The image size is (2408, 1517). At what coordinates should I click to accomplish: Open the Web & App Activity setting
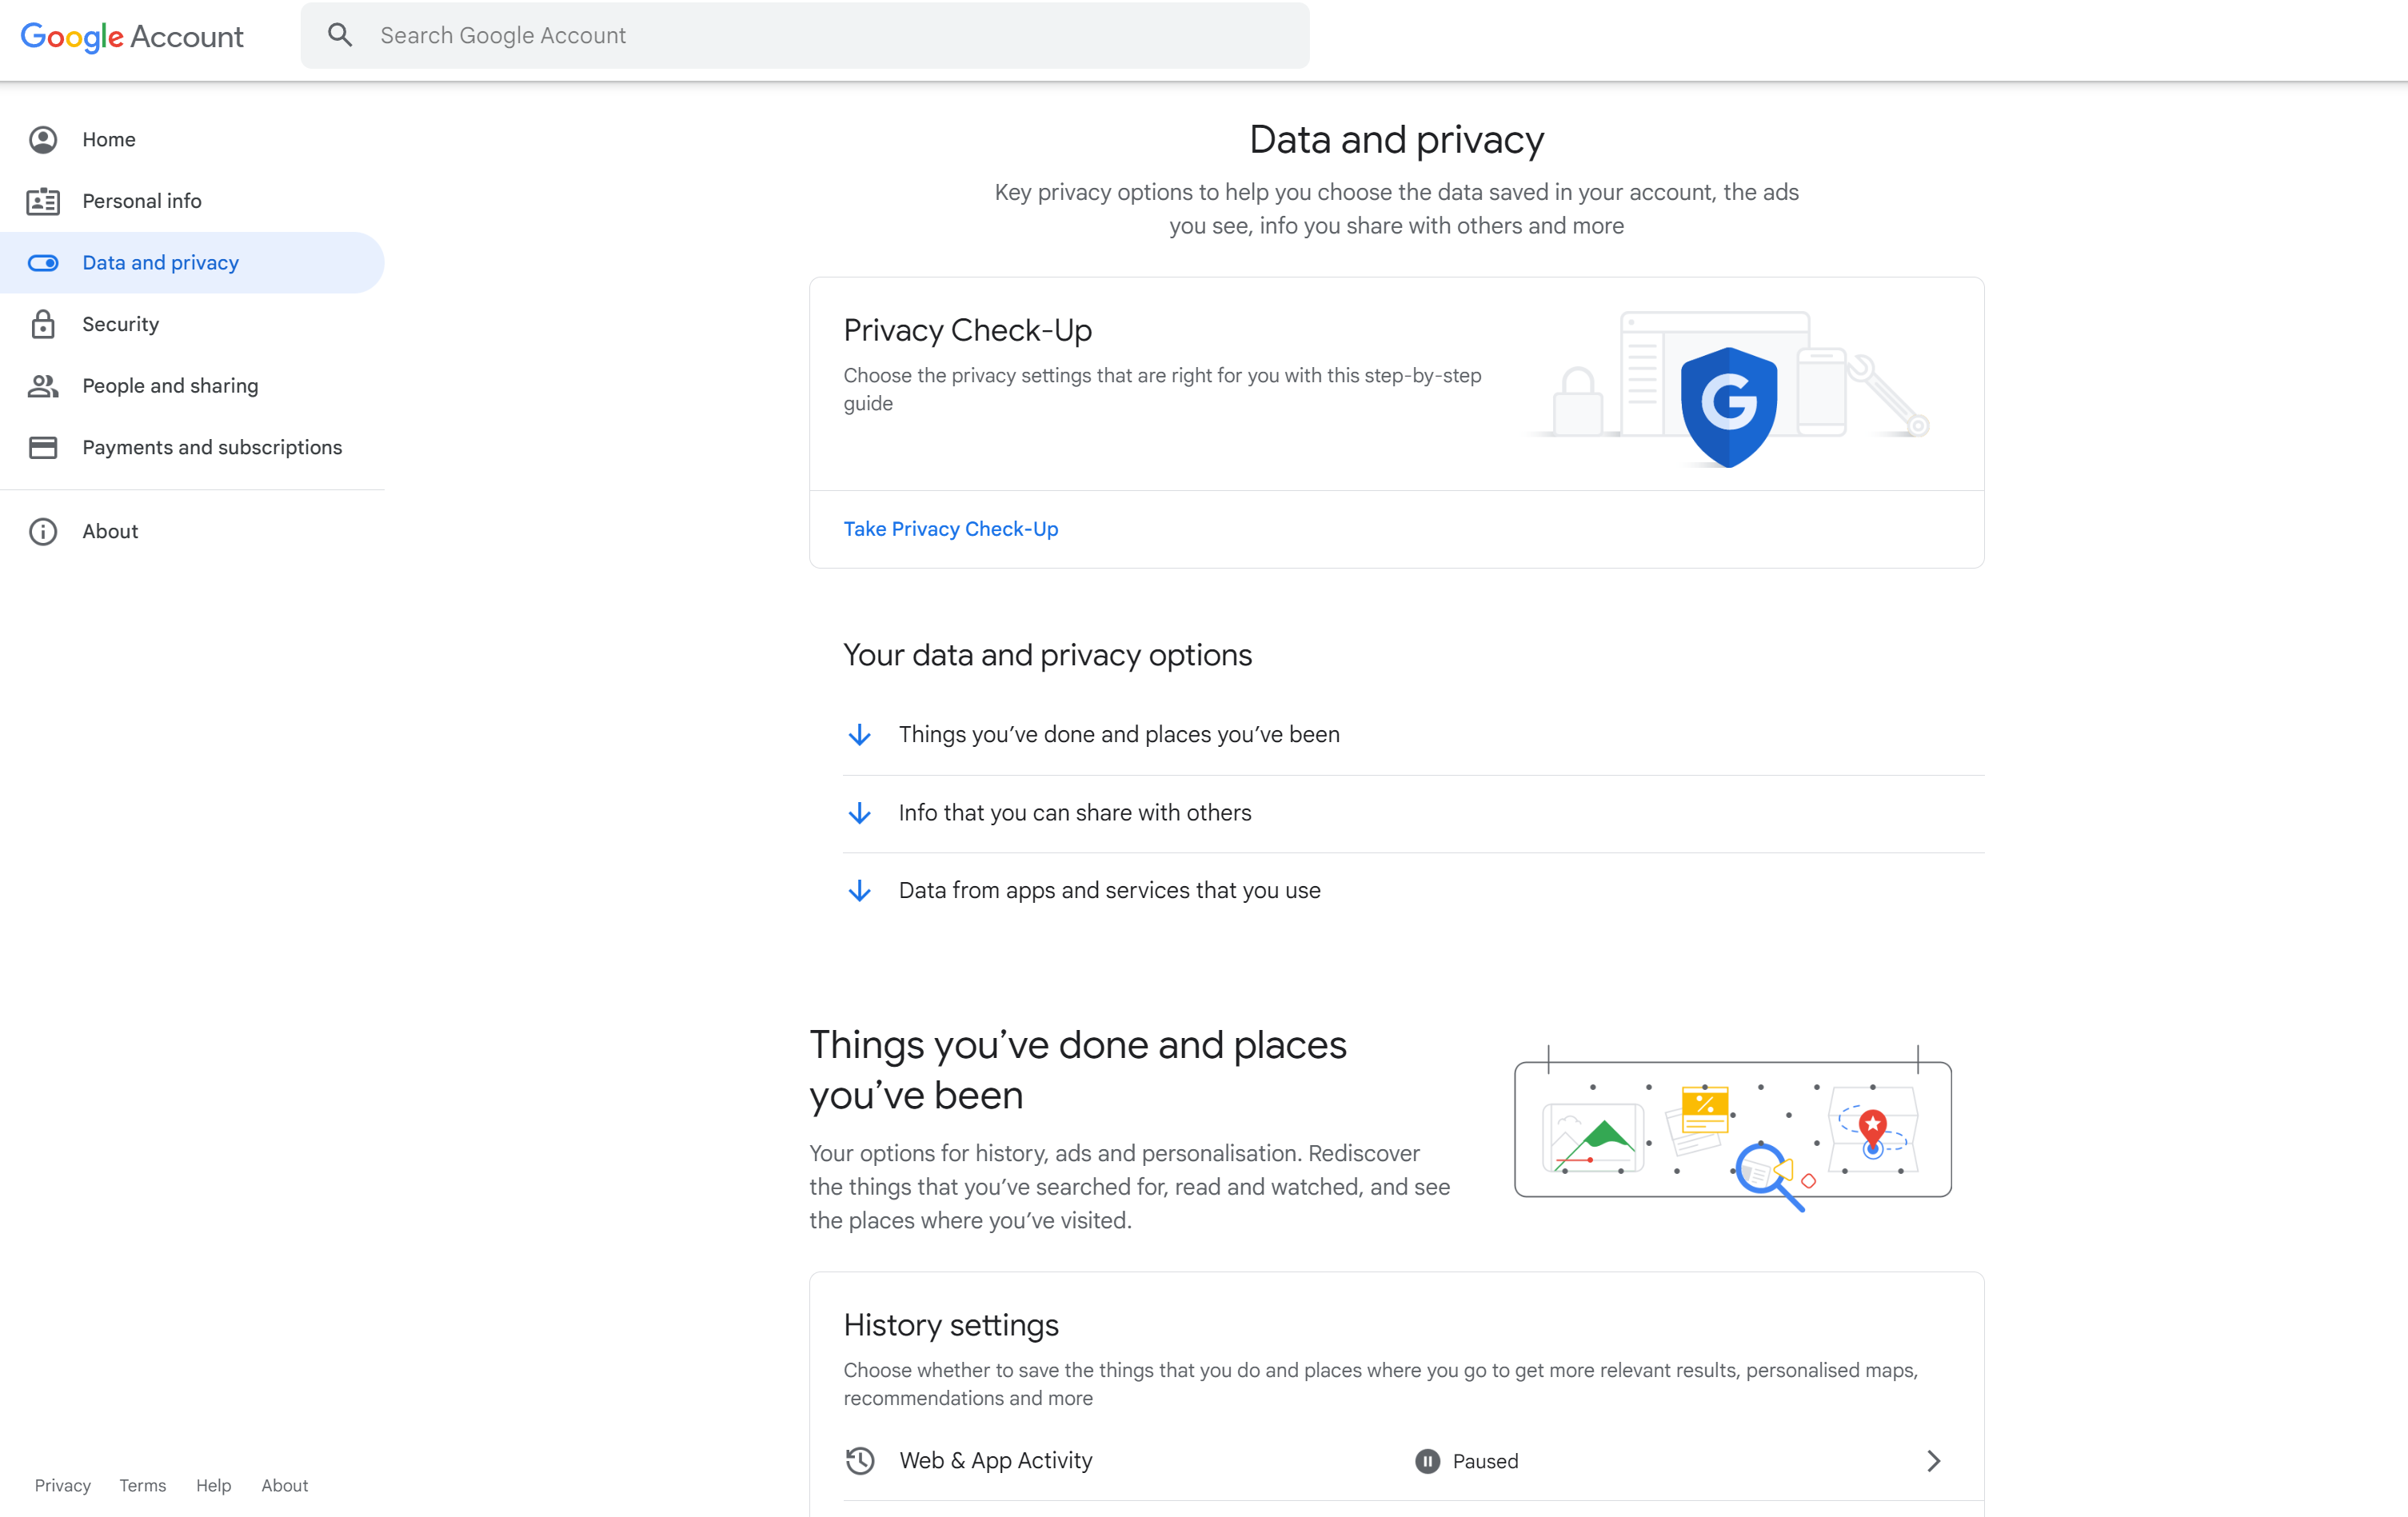tap(1396, 1461)
